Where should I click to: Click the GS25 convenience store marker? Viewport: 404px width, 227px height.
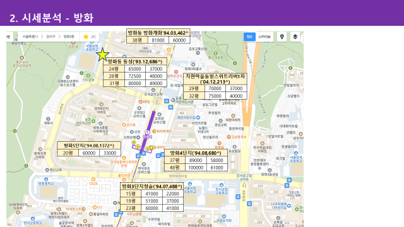click(x=93, y=179)
